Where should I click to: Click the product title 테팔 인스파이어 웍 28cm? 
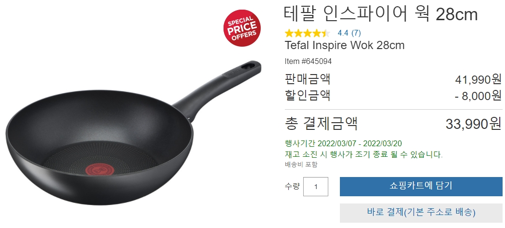click(x=381, y=14)
